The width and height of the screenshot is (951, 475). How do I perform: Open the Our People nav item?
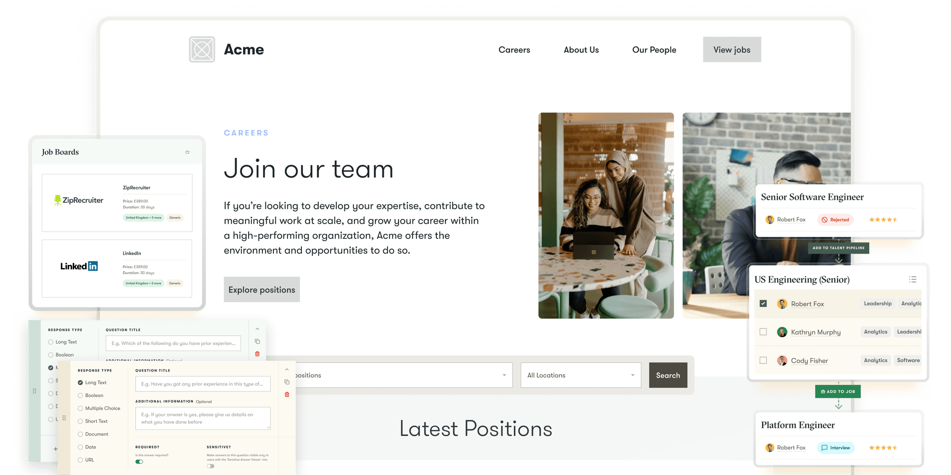[654, 49]
